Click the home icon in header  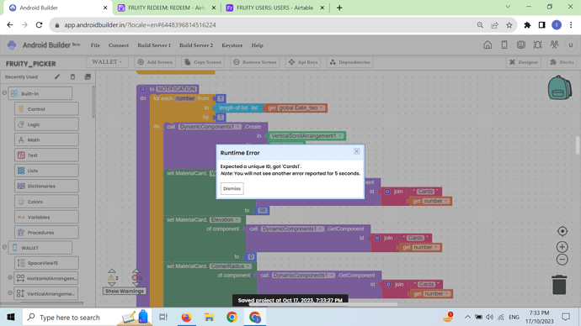[488, 45]
